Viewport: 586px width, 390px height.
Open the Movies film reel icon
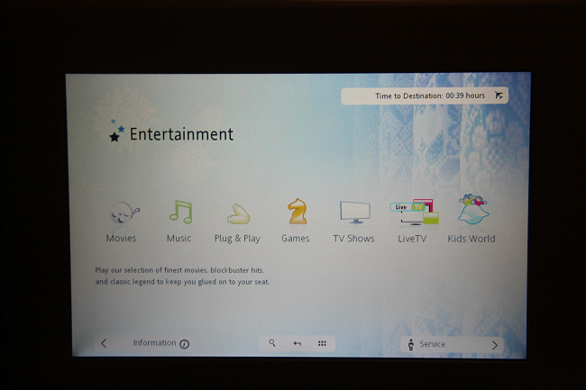(x=124, y=213)
